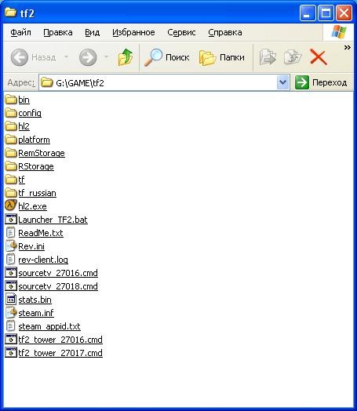Select the steam_appid.txt file name

coord(49,326)
